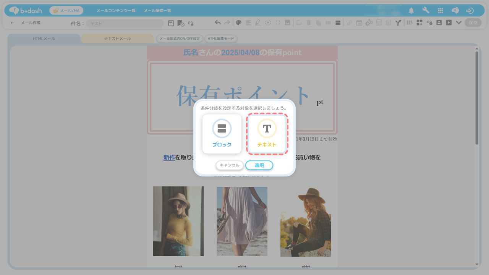Switch to the HTMLメール tab
The height and width of the screenshot is (275, 489).
[44, 39]
